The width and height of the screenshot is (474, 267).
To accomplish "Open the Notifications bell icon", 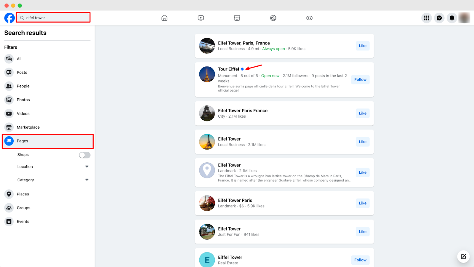I will click(x=452, y=18).
